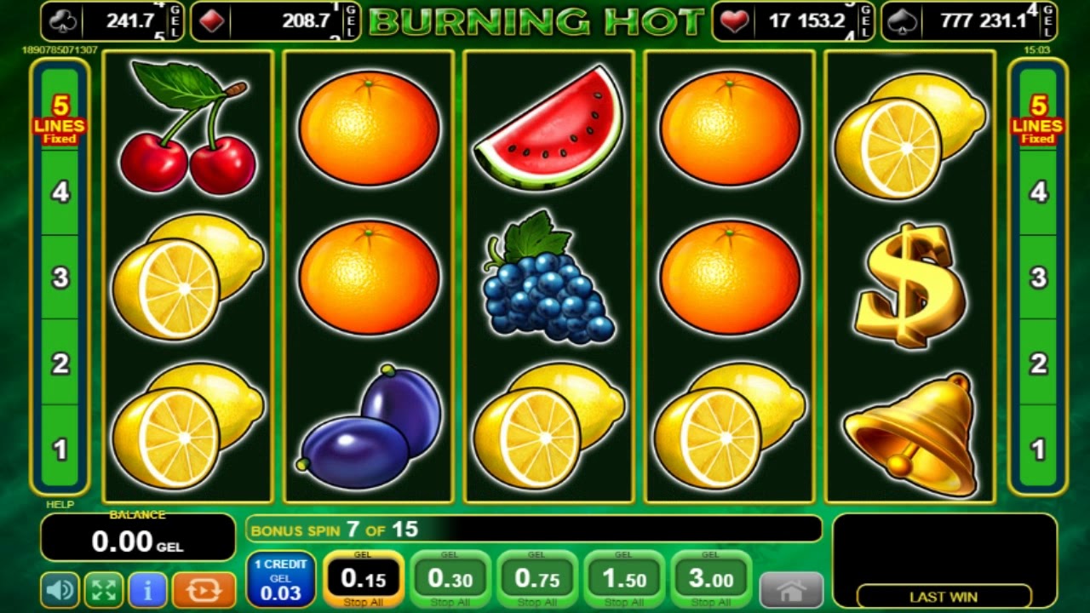Open the blue info paytable icon
1090x613 pixels.
[148, 589]
